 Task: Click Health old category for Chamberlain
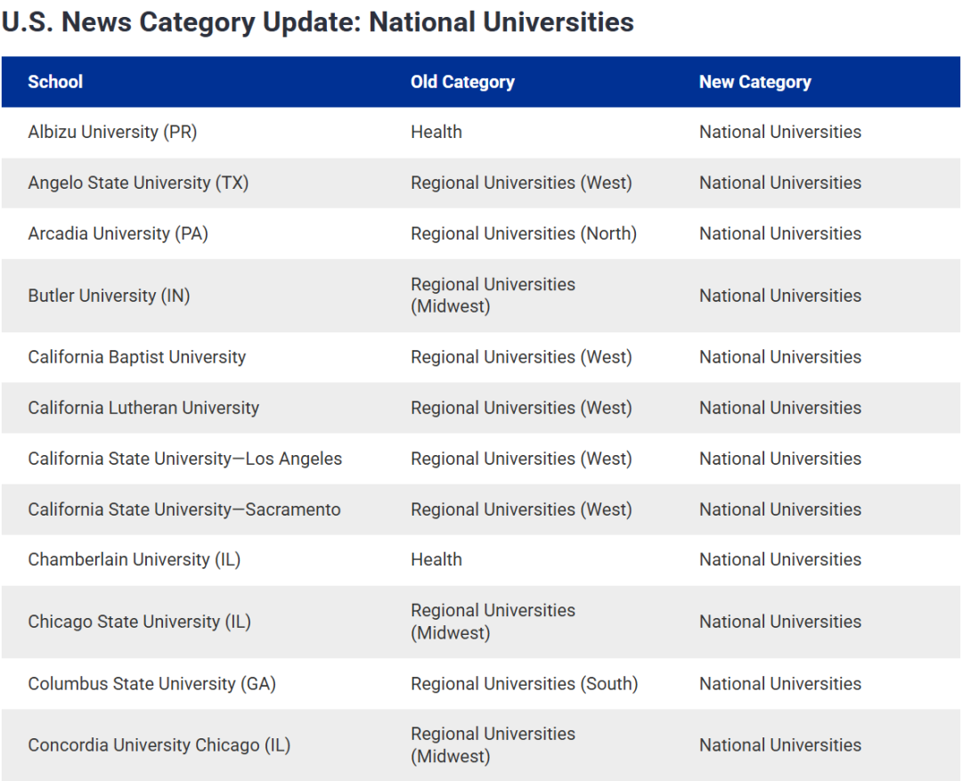tap(436, 559)
